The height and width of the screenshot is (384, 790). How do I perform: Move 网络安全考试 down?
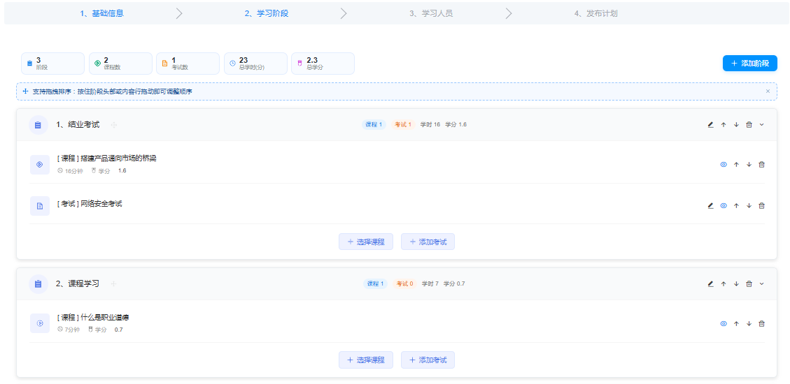click(x=749, y=205)
